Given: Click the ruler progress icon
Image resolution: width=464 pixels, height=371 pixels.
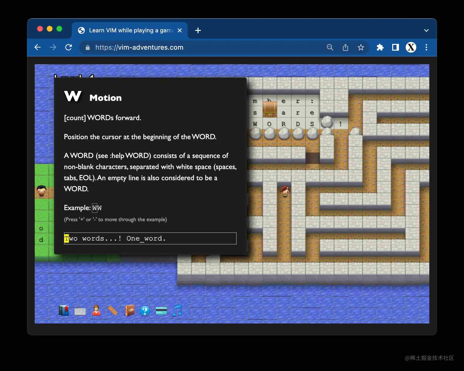Looking at the screenshot, I should click(x=113, y=311).
